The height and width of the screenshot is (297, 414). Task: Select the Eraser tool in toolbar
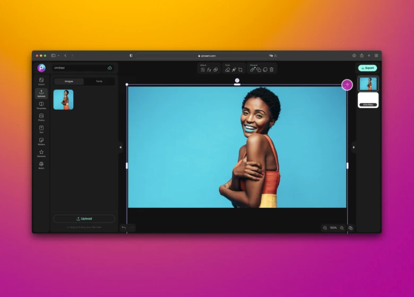point(227,69)
